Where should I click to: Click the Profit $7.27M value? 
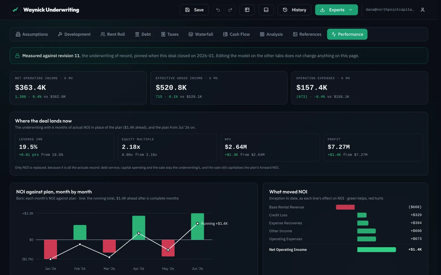338,147
